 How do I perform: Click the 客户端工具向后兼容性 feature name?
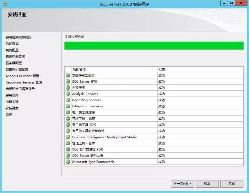pyautogui.click(x=88, y=131)
